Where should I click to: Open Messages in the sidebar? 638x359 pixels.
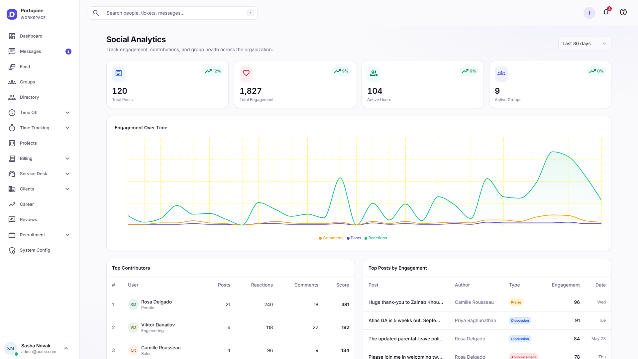pos(40,52)
